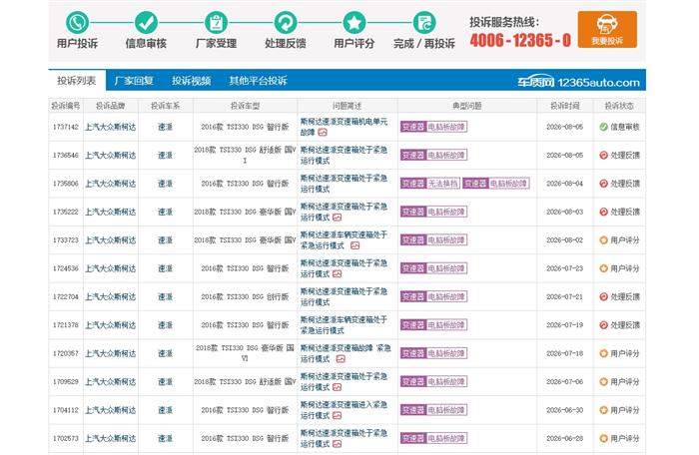
Task: Click the 用户投诉 phone step icon
Action: [77, 22]
